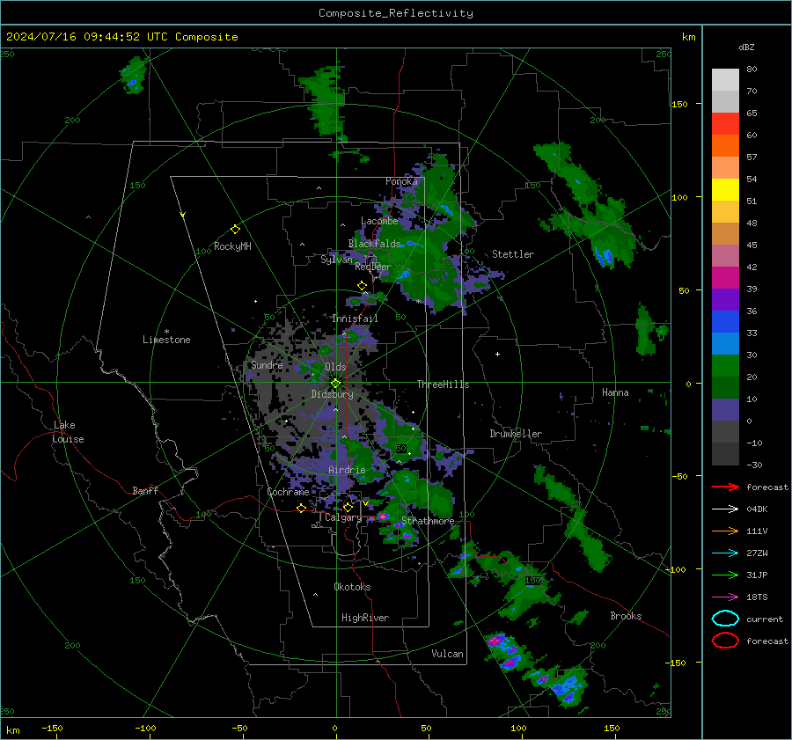Click the HighRiver city label
Image resolution: width=792 pixels, height=740 pixels.
[x=365, y=618]
